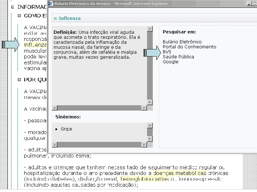Maximize the Bulario Eletronico popup window

coord(255,4)
